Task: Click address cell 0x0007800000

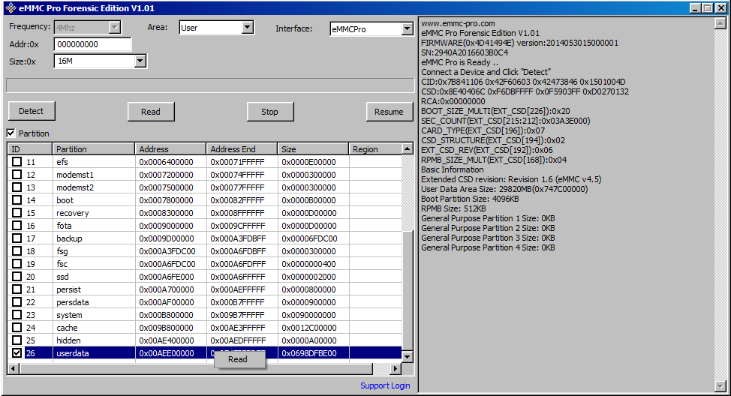Action: click(x=166, y=200)
